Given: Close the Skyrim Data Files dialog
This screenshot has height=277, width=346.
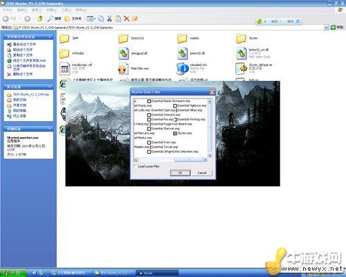Looking at the screenshot, I should 212,92.
